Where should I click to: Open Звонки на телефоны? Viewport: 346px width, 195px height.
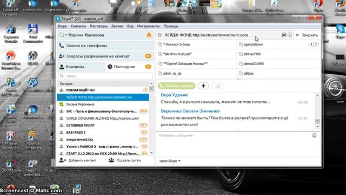tap(105, 45)
